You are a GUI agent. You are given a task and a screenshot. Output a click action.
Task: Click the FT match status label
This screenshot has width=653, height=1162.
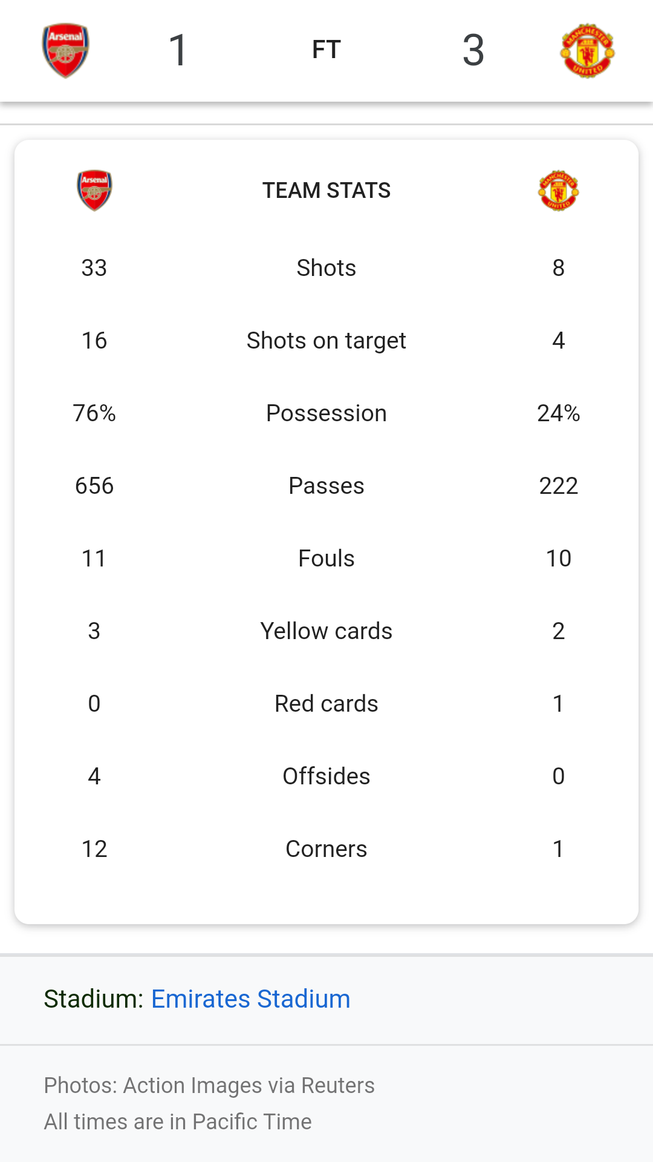tap(326, 50)
